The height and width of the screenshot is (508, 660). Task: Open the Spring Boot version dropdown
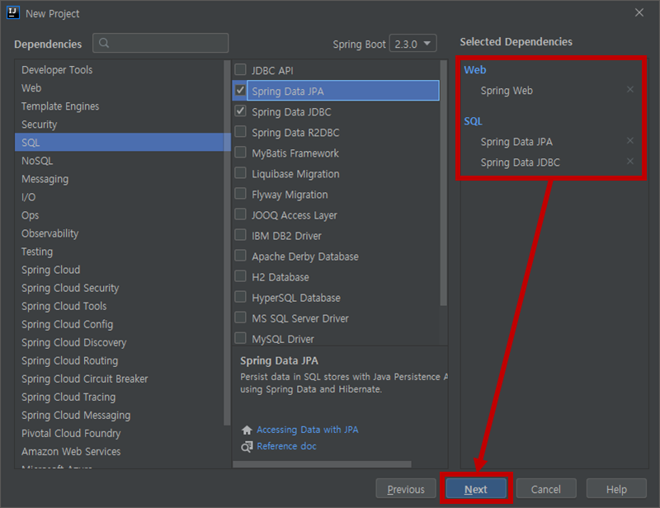coord(413,44)
